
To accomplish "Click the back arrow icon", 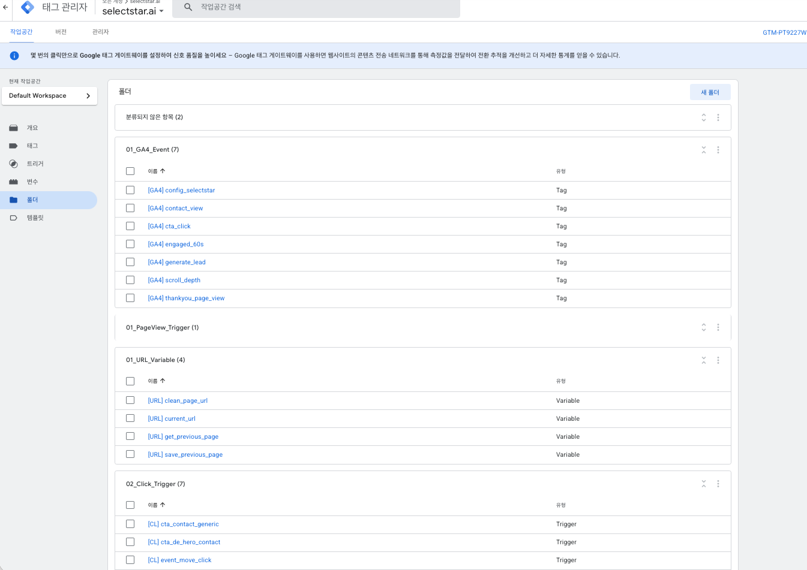I will pyautogui.click(x=5, y=7).
